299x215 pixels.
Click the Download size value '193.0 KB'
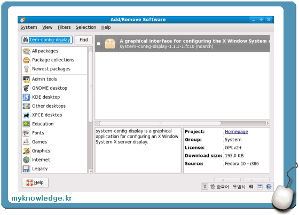234,156
